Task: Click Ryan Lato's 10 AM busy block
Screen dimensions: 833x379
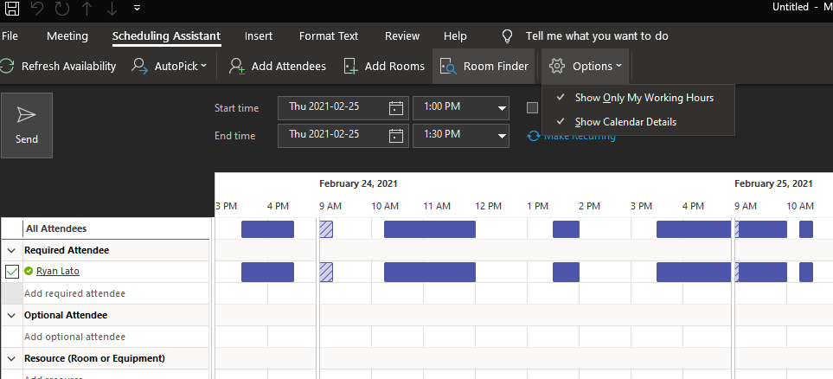Action: (430, 273)
